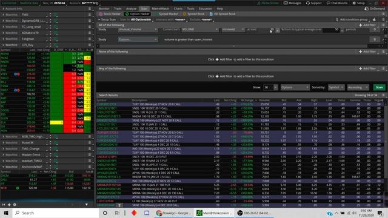Expand the Account Info section
The height and width of the screenshot is (218, 388).
(x=3, y=8)
